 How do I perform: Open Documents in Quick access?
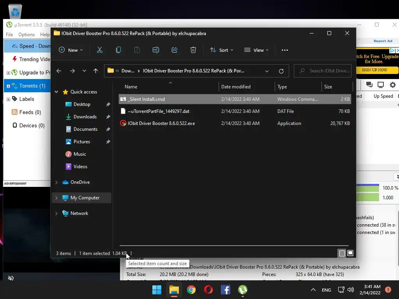(x=85, y=129)
